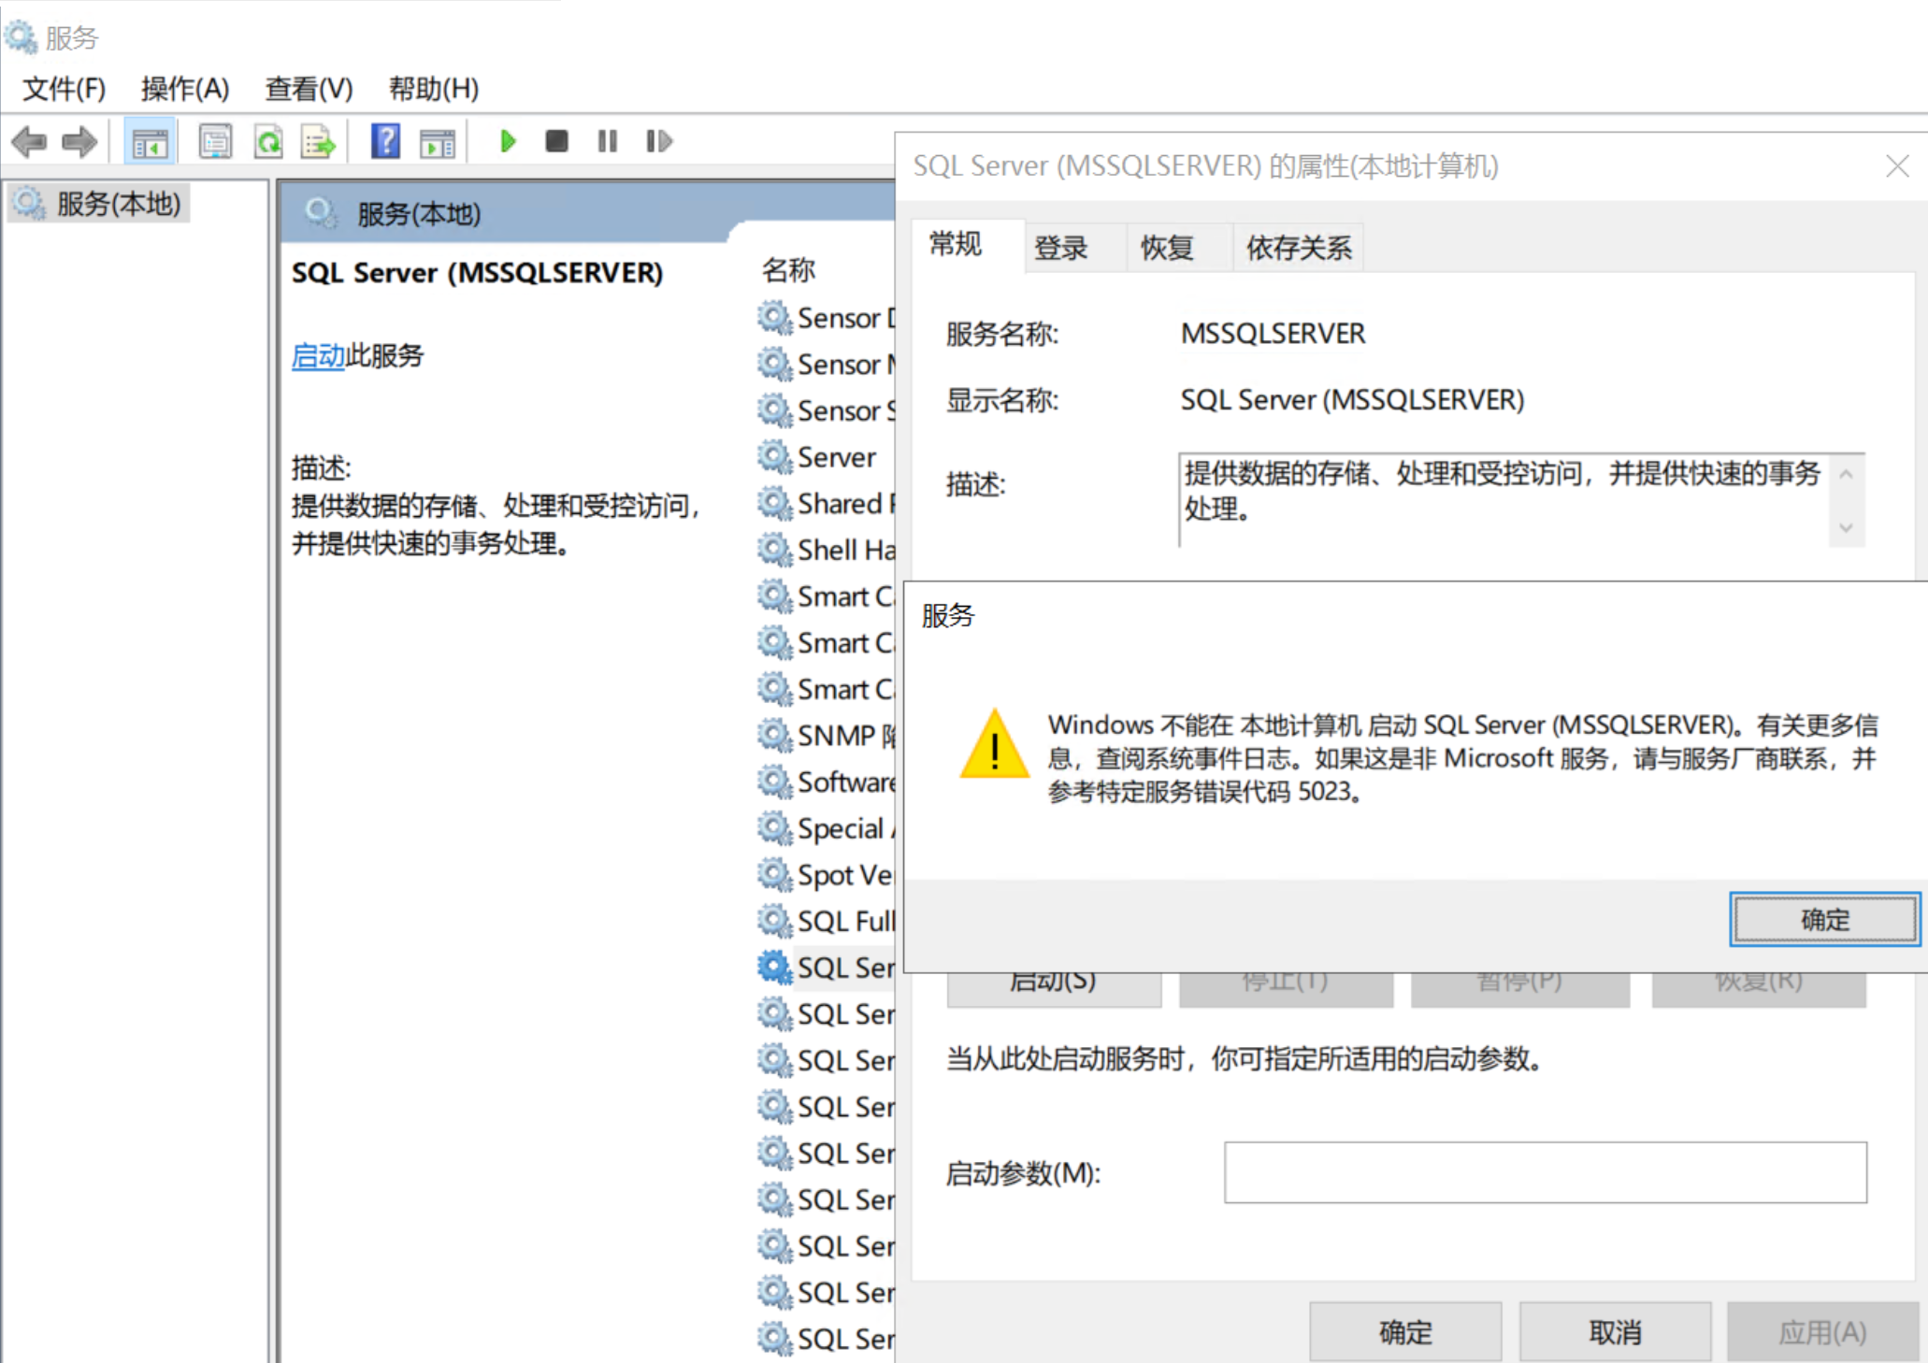Open the 查看(V) menu
The height and width of the screenshot is (1363, 1928).
coord(309,89)
